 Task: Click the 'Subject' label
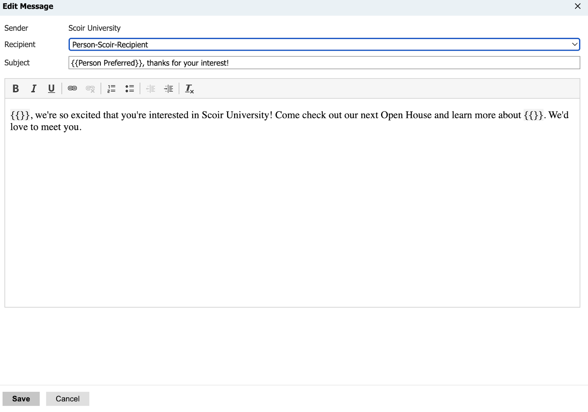(x=17, y=63)
